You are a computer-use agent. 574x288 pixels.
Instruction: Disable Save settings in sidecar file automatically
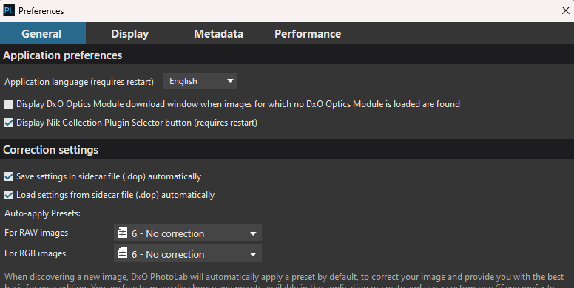click(x=9, y=176)
